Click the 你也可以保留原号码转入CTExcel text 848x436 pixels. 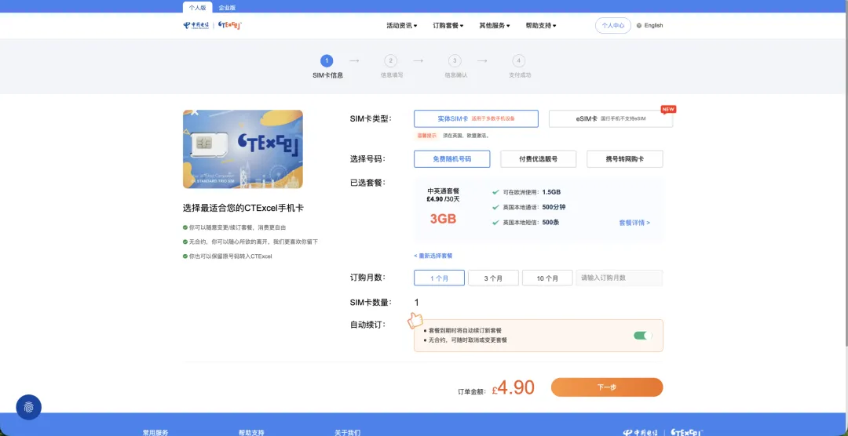[x=230, y=256]
